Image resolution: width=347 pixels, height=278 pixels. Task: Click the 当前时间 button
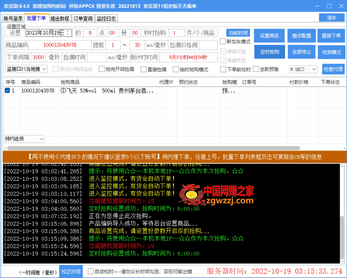[x=238, y=33]
